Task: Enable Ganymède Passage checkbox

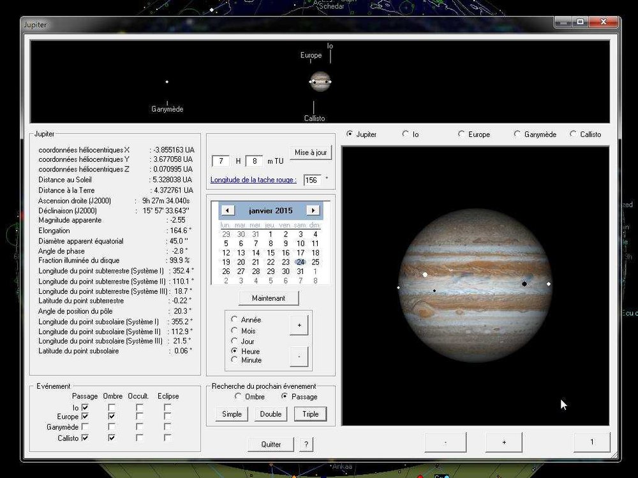Action: click(x=85, y=427)
